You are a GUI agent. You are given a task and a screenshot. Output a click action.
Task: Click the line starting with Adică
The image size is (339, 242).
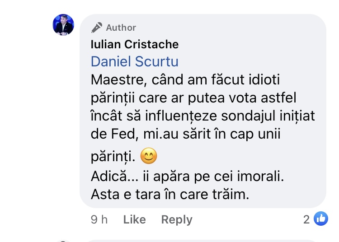pos(187,177)
